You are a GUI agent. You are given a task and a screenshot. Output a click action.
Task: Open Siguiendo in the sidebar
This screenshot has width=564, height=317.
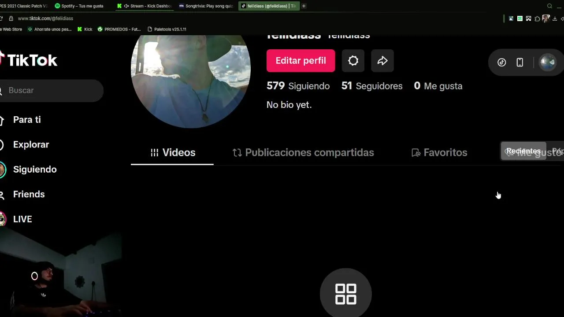[35, 170]
